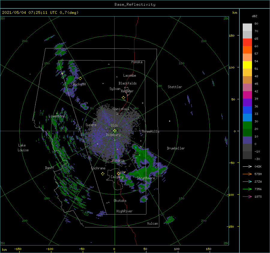
Task: Click the Limestone label
Action: [x=57, y=116]
